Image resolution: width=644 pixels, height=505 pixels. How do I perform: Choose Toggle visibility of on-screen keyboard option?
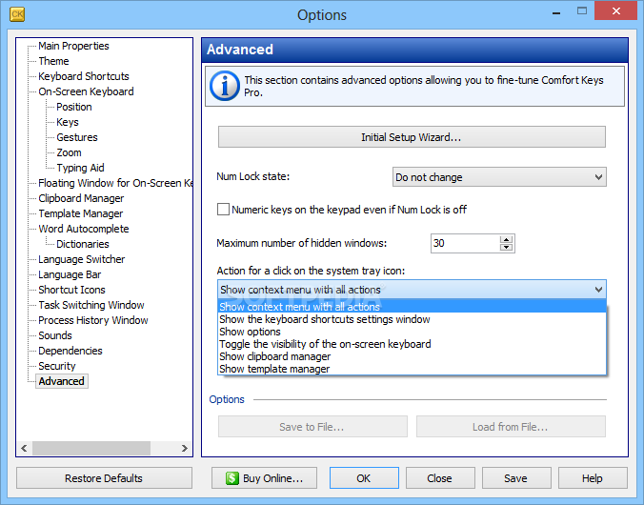(412, 344)
